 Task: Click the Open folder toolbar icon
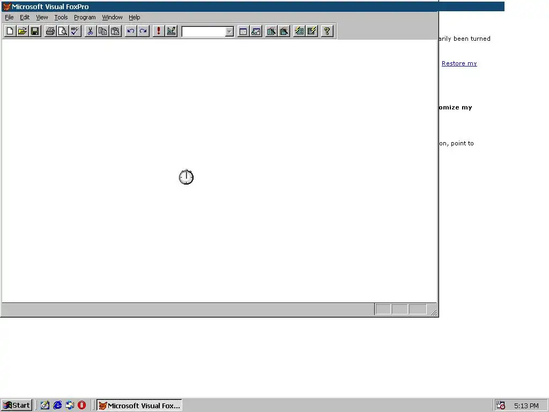(22, 31)
